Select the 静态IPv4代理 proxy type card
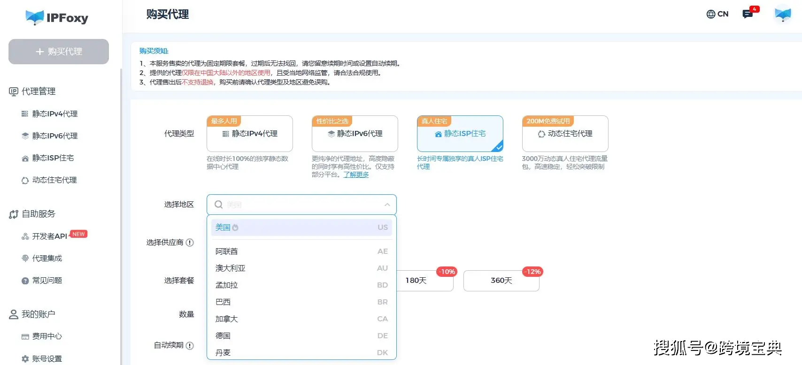This screenshot has width=802, height=365. click(250, 134)
